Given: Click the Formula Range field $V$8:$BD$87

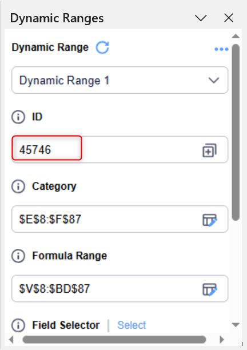Looking at the screenshot, I should [120, 289].
